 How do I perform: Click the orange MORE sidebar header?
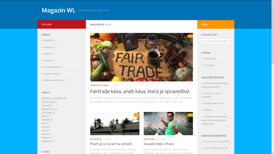216,25
